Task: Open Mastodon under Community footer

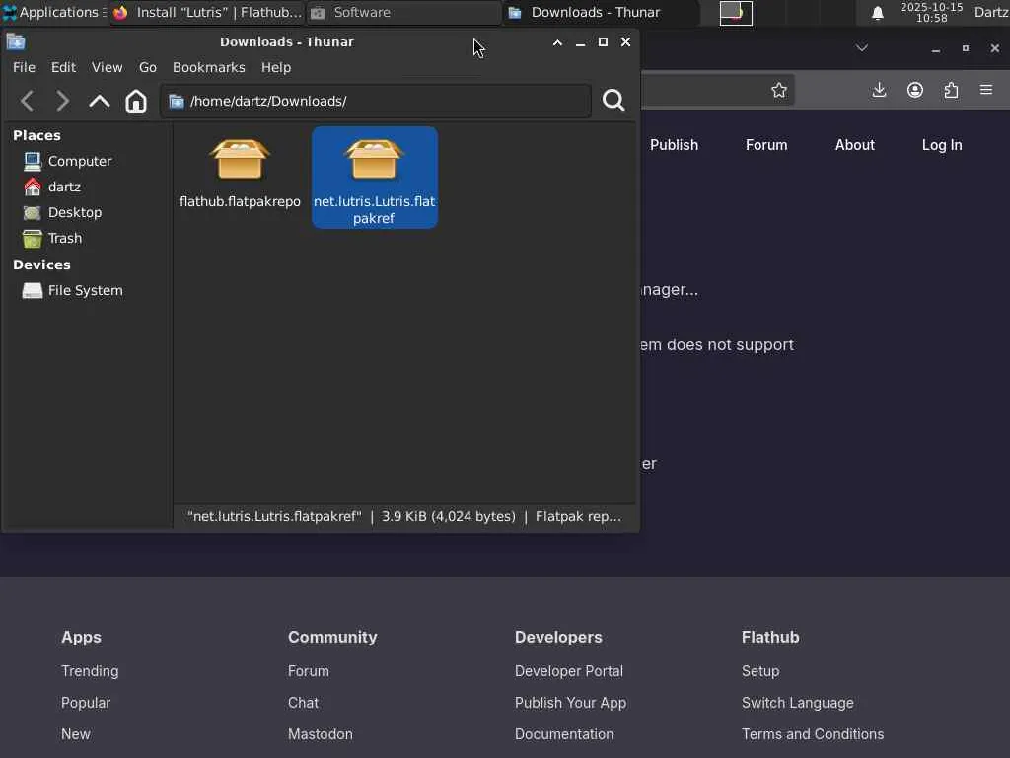Action: 321,734
